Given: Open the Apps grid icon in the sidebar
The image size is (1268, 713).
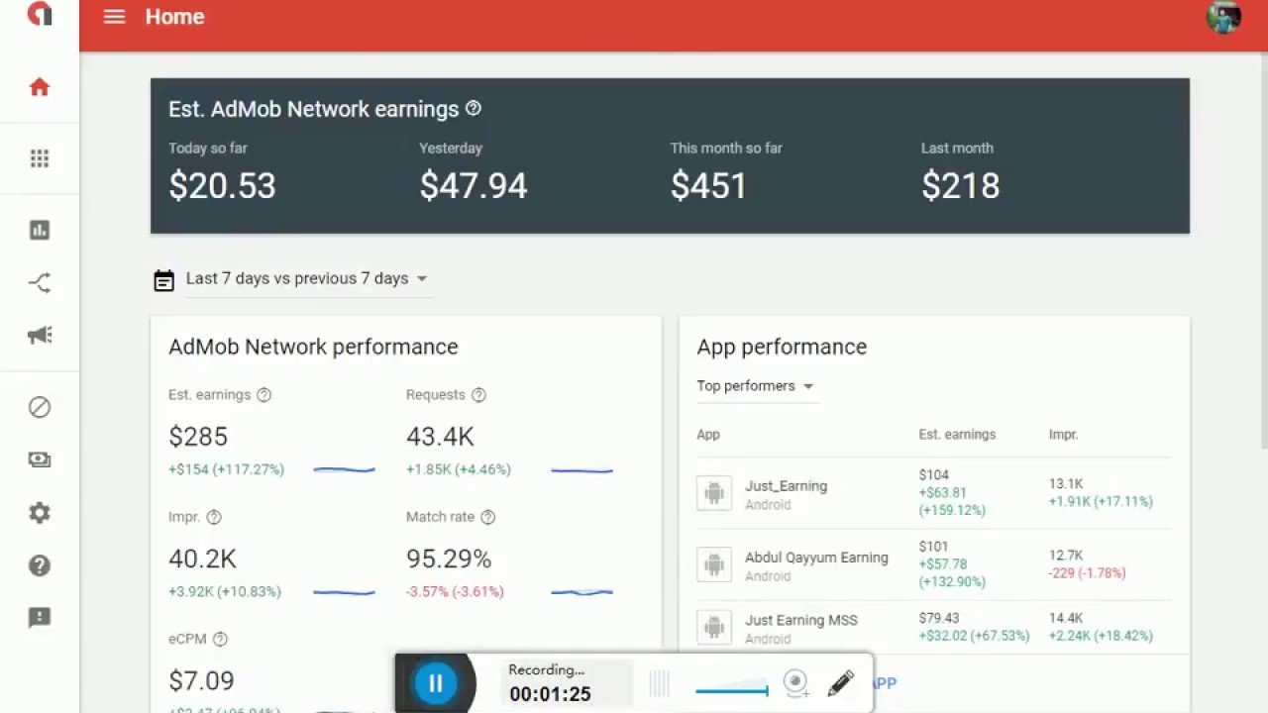Looking at the screenshot, I should click(40, 157).
